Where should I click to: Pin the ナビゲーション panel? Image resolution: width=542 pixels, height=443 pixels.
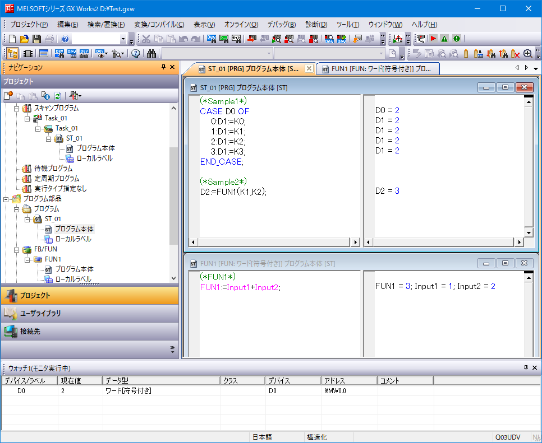(164, 67)
